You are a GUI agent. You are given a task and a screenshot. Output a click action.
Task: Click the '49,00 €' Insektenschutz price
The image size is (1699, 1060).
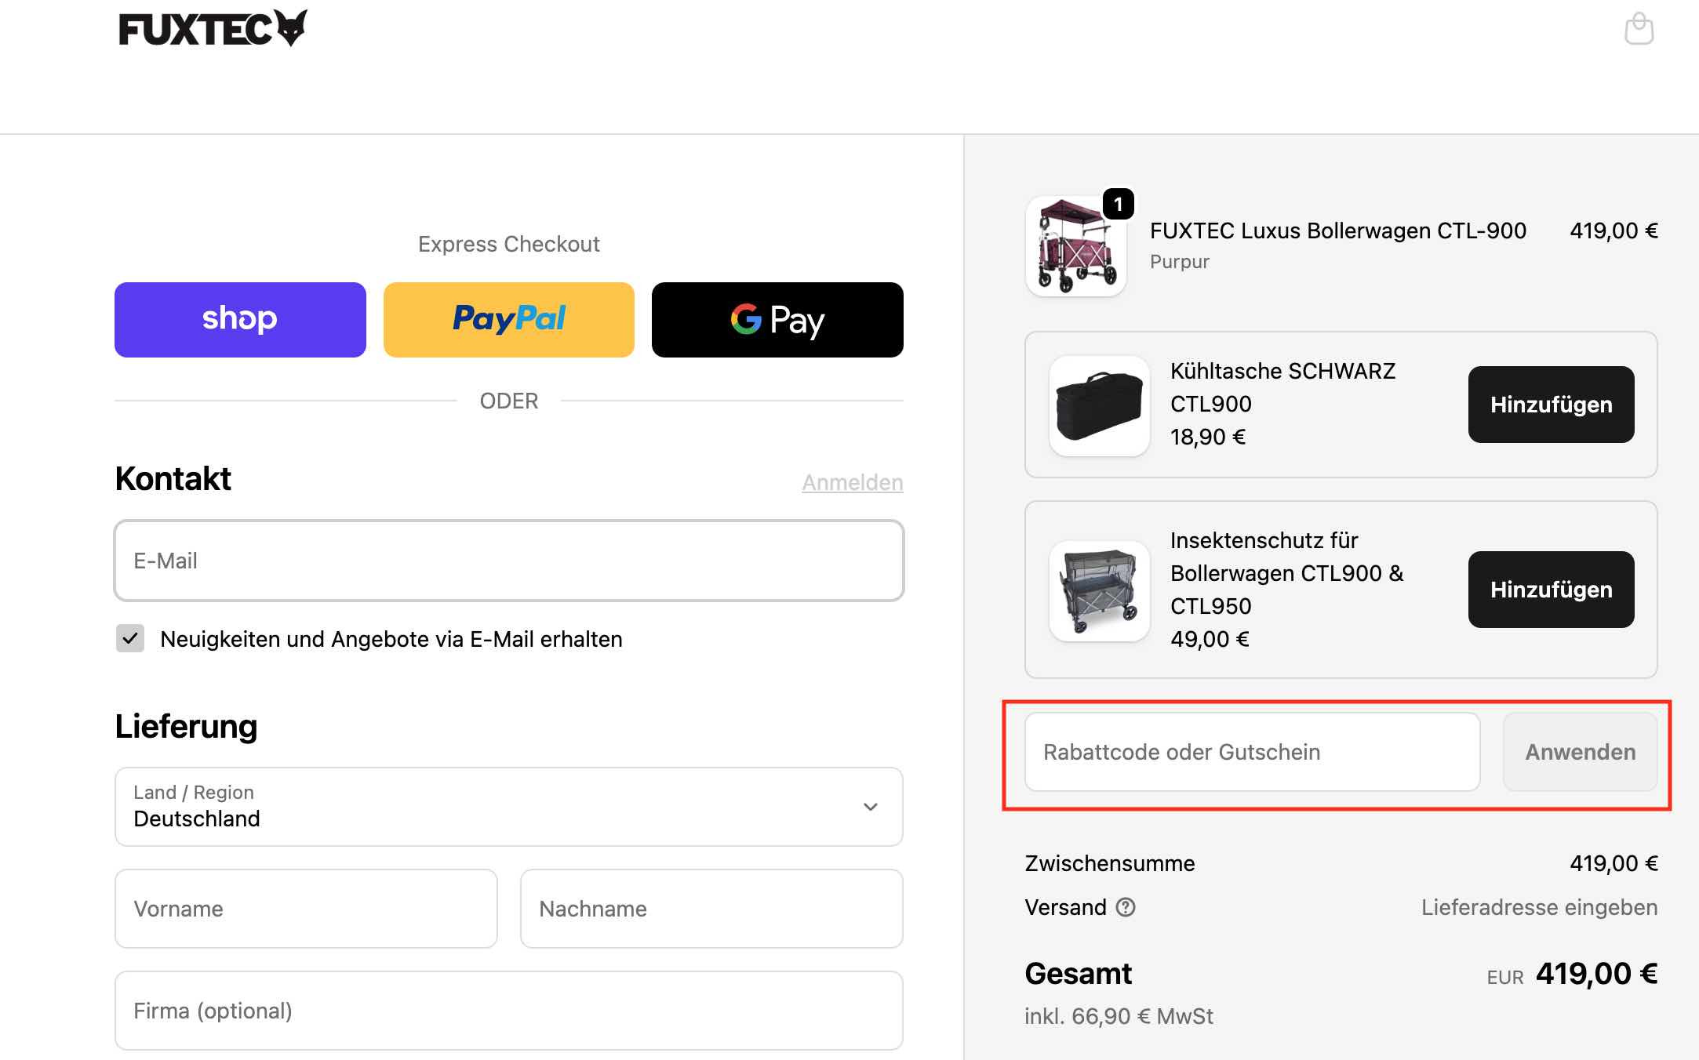pyautogui.click(x=1210, y=639)
